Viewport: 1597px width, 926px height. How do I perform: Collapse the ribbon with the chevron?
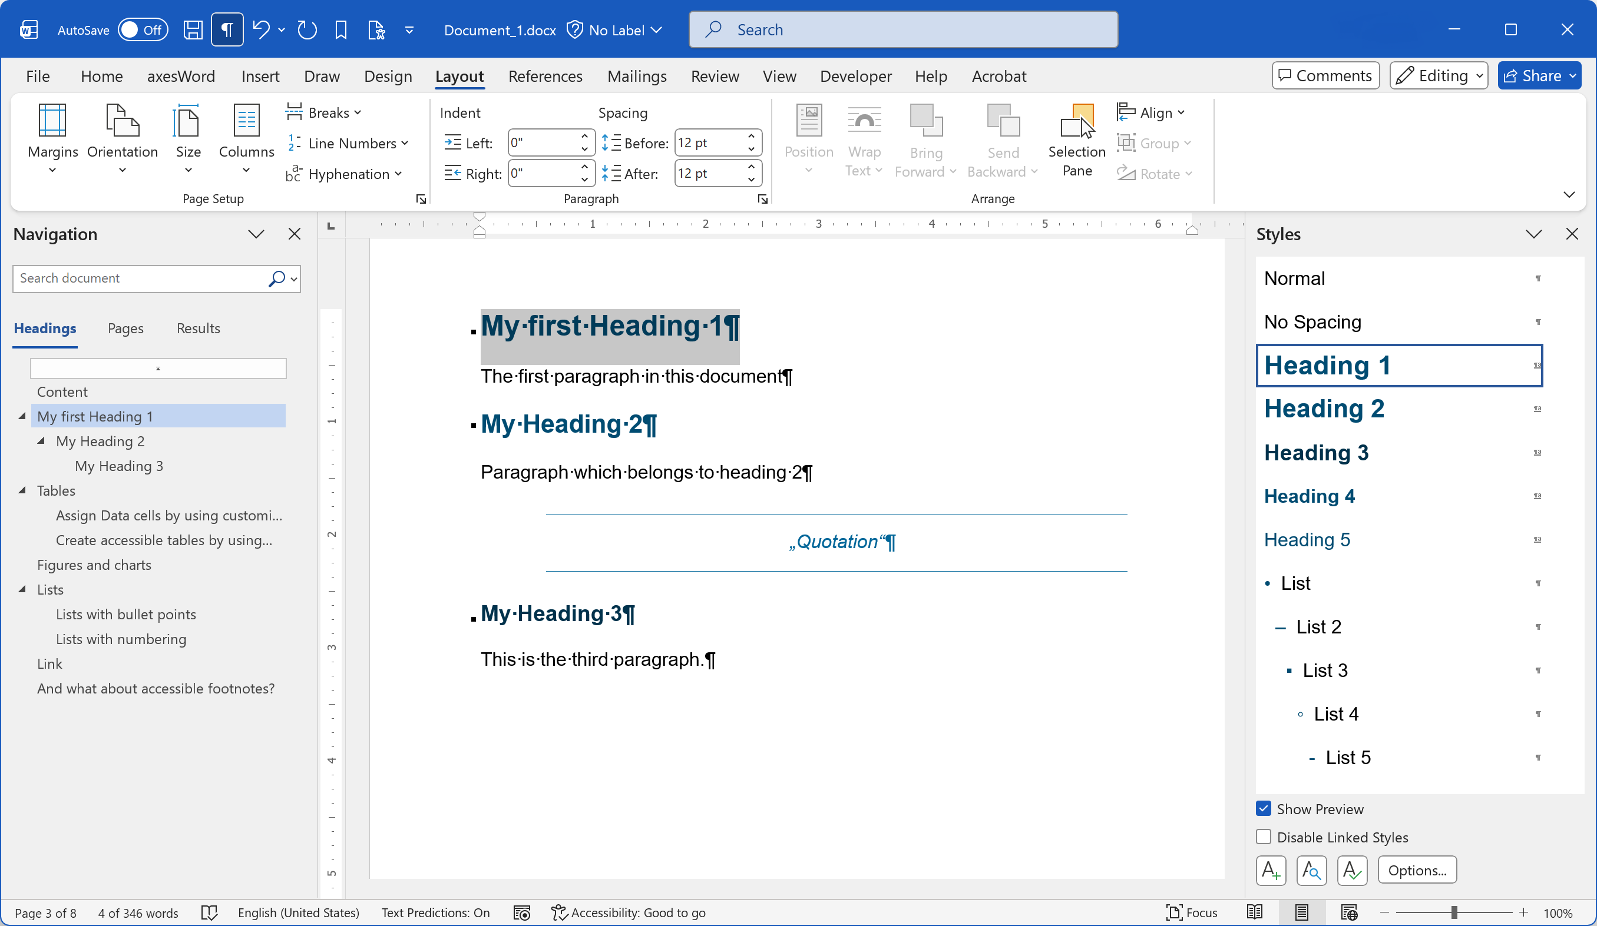[1569, 194]
